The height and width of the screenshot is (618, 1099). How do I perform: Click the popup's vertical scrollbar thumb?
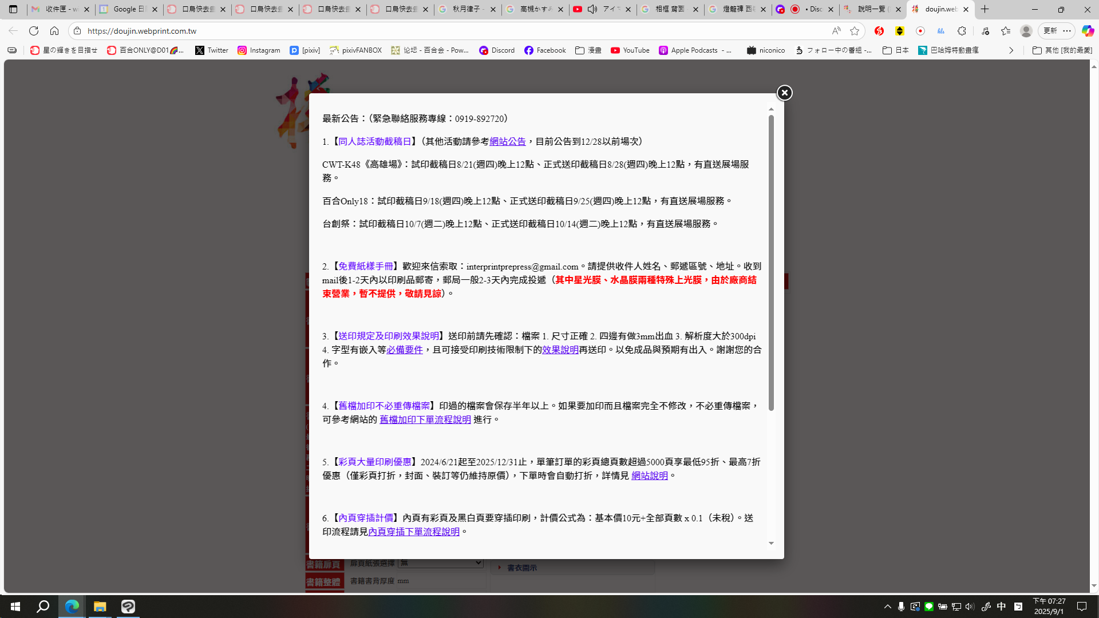771,263
